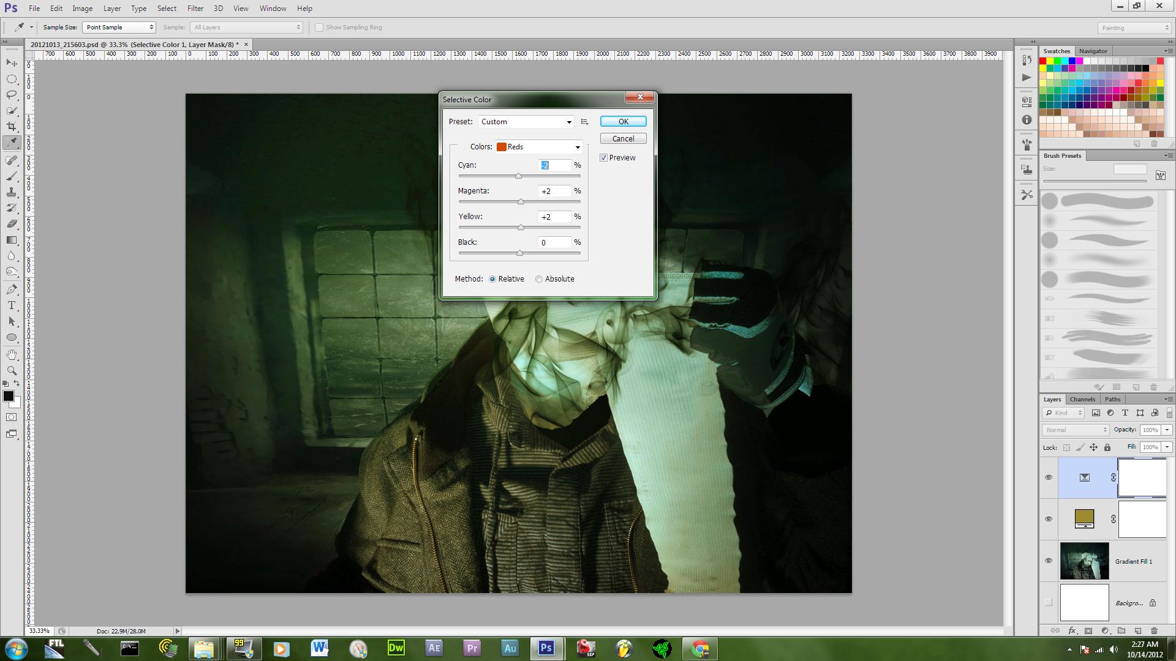1176x661 pixels.
Task: Select the Crop tool
Action: [12, 127]
